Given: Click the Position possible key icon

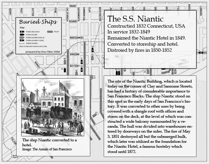Looking at the screenshot, I should (22, 34).
